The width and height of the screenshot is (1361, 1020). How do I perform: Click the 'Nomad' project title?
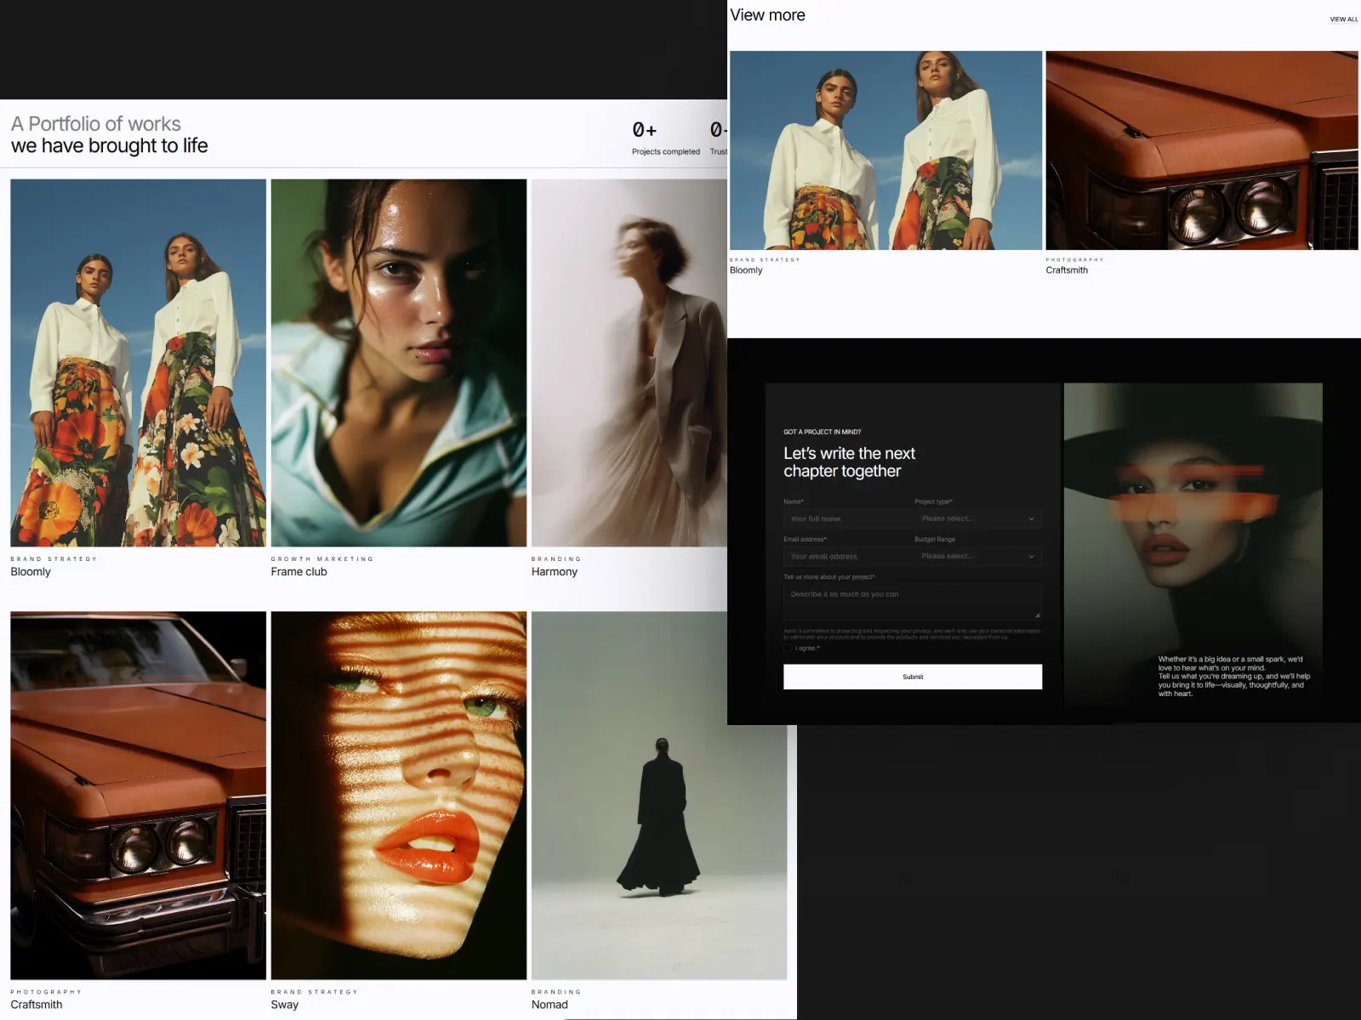(550, 1005)
